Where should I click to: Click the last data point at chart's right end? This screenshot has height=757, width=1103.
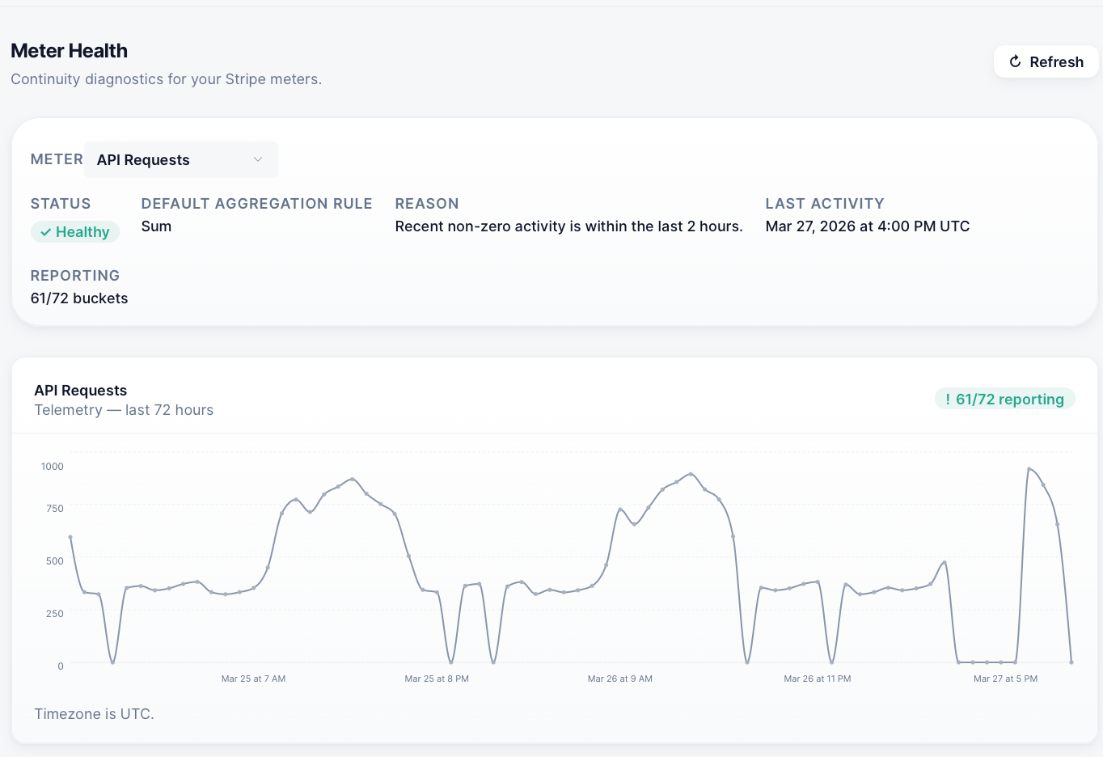click(1071, 662)
